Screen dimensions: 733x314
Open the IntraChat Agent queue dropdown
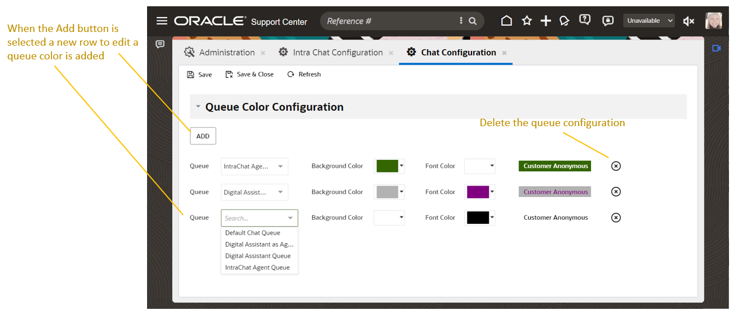point(254,167)
